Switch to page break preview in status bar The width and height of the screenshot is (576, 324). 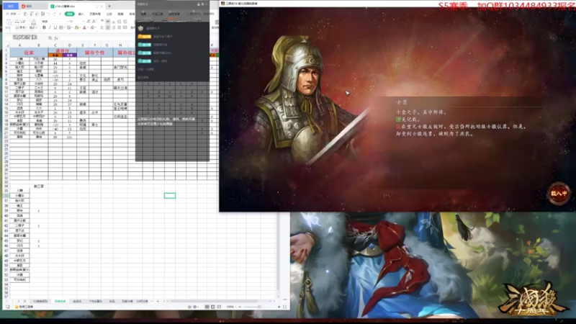pyautogui.click(x=219, y=307)
